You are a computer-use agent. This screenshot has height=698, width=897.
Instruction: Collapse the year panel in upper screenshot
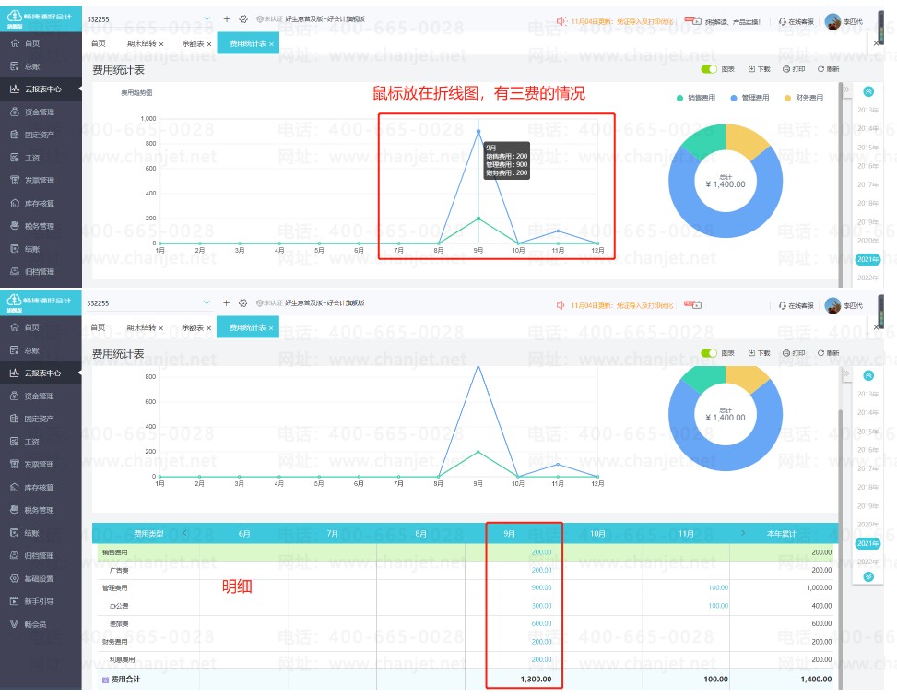(x=847, y=89)
